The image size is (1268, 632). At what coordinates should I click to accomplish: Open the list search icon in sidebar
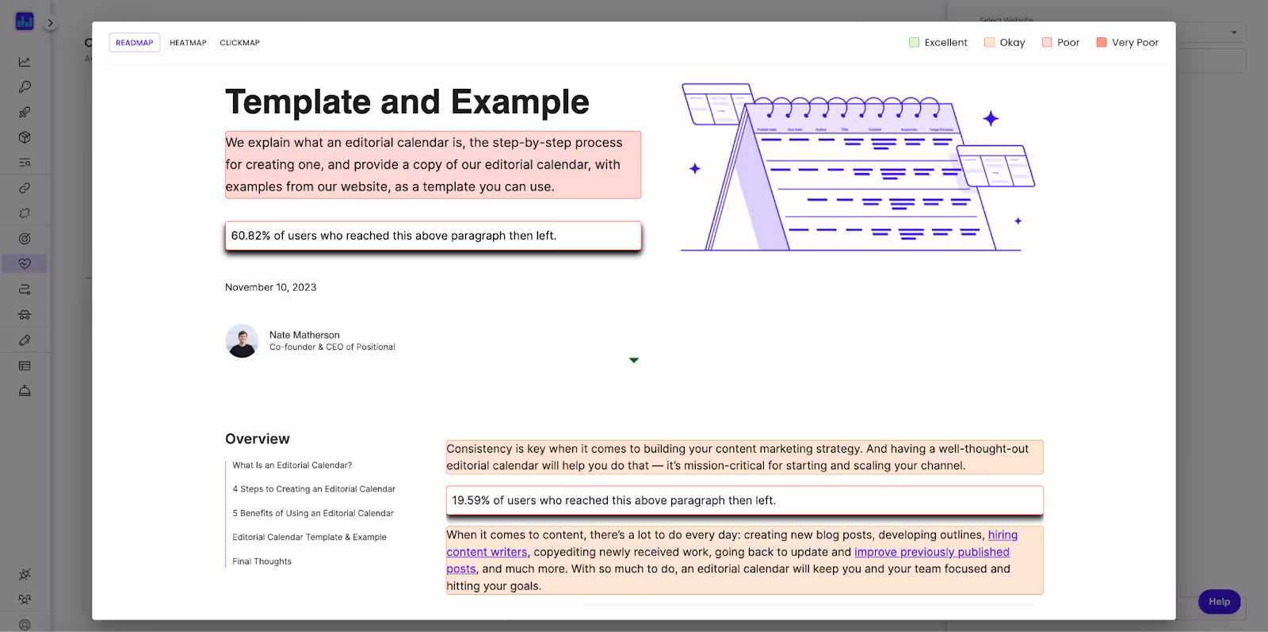25,163
